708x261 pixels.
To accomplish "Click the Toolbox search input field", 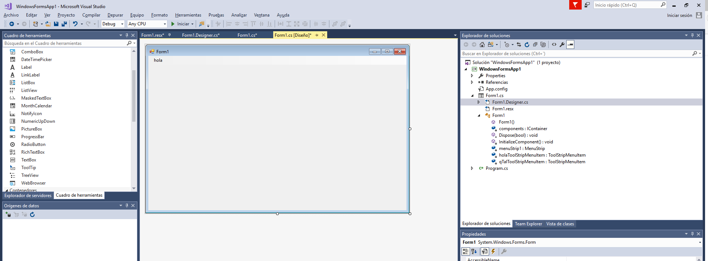I will coord(64,43).
